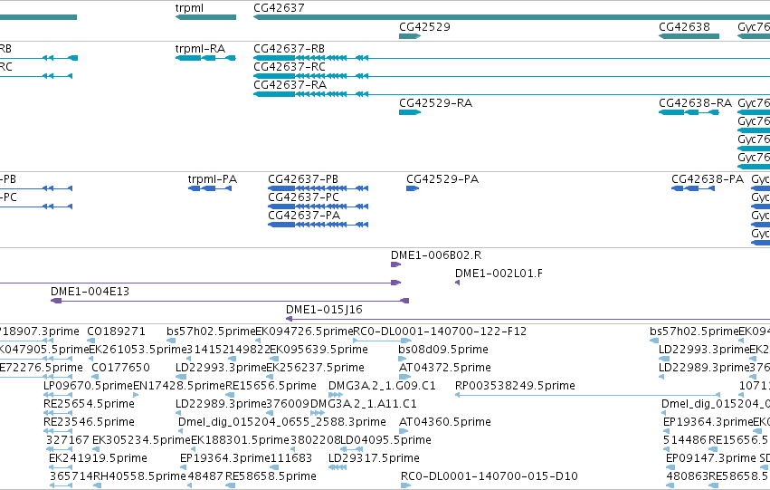Viewport: 770px width, 490px height.
Task: Select the AT04372.5prime label
Action: click(x=445, y=368)
